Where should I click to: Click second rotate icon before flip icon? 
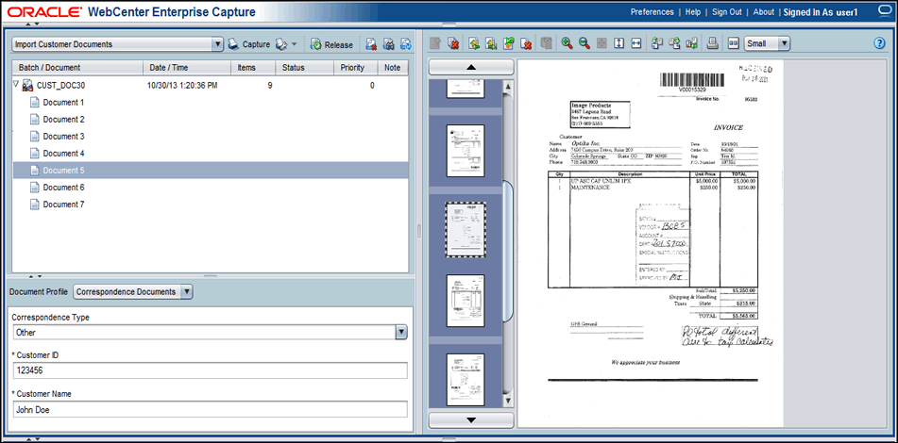[x=674, y=43]
